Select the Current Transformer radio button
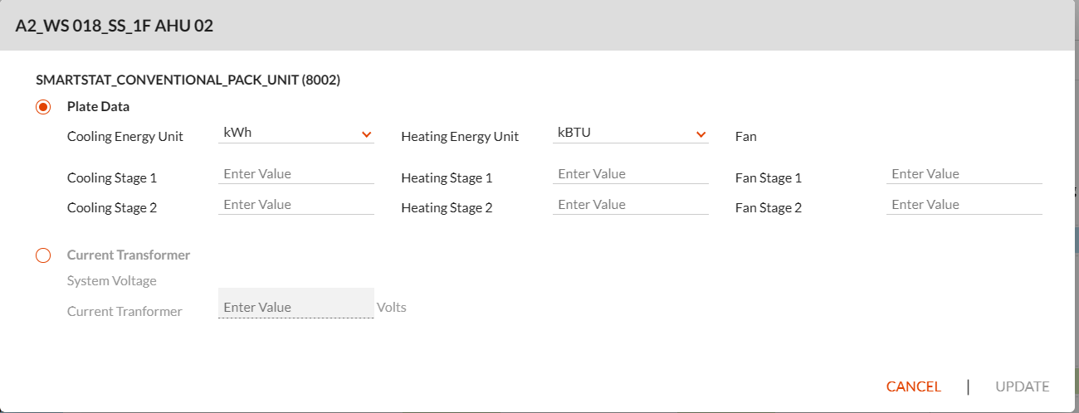Image resolution: width=1079 pixels, height=413 pixels. [x=43, y=255]
